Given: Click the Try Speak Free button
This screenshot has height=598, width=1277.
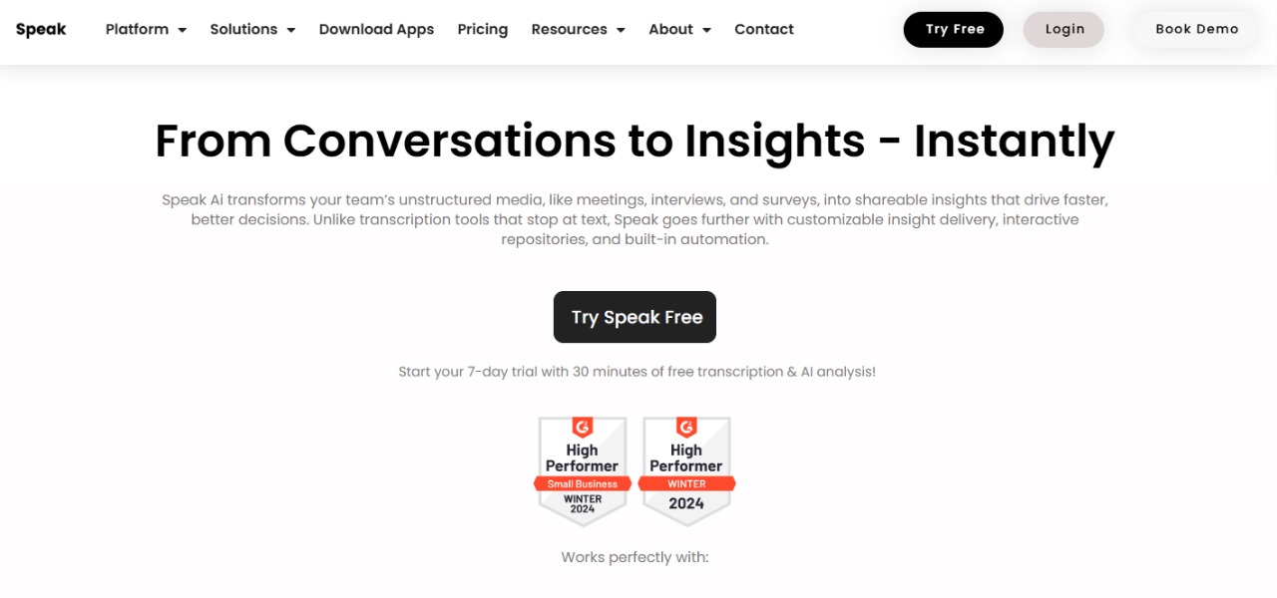Looking at the screenshot, I should (635, 317).
